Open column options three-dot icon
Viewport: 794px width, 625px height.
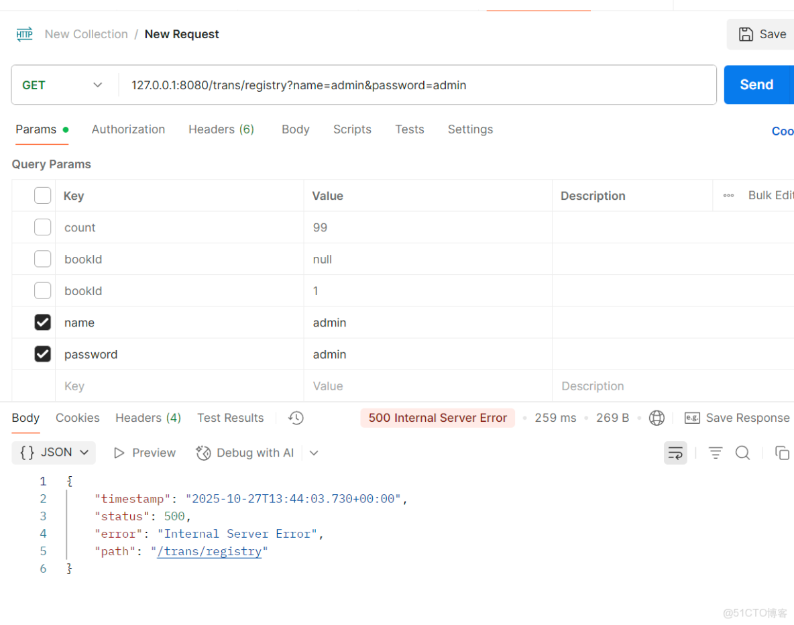click(x=728, y=196)
